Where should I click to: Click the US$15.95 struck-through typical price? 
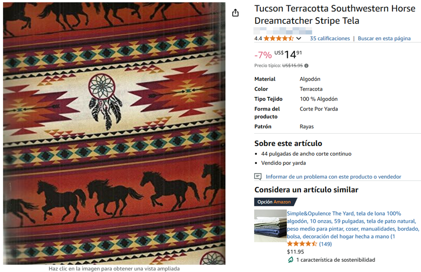click(293, 66)
